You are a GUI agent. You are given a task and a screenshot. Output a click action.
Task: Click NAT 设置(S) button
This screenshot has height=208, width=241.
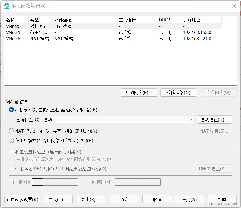point(214,131)
